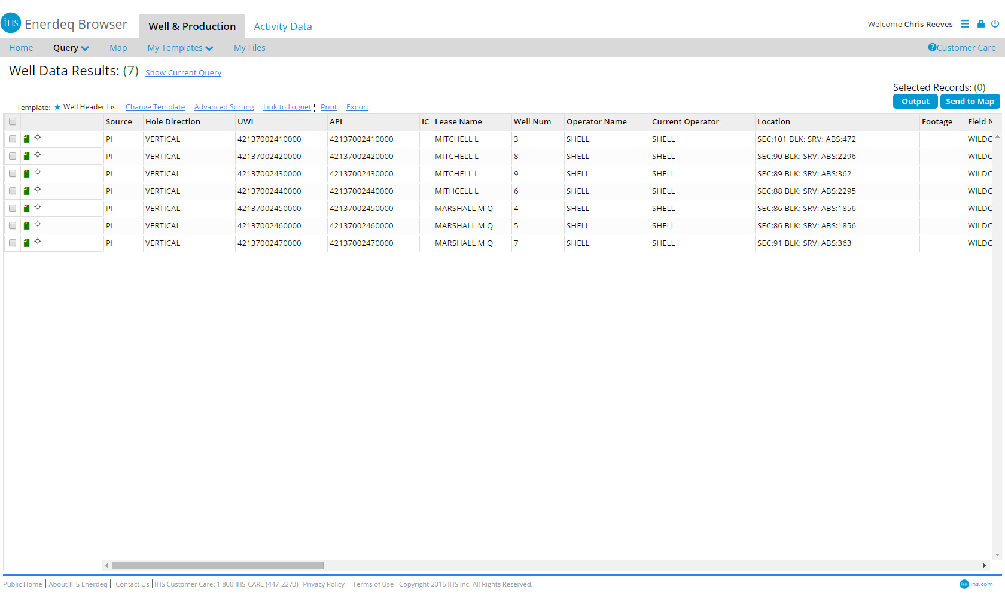This screenshot has width=1005, height=601.
Task: Open the Map menu item
Action: pyautogui.click(x=118, y=48)
